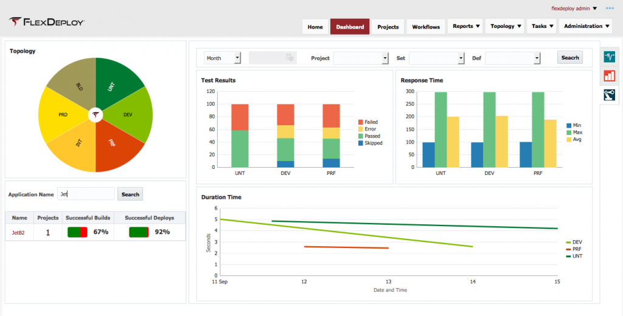The image size is (623, 316).
Task: Click the Name column header
Action: (x=19, y=218)
